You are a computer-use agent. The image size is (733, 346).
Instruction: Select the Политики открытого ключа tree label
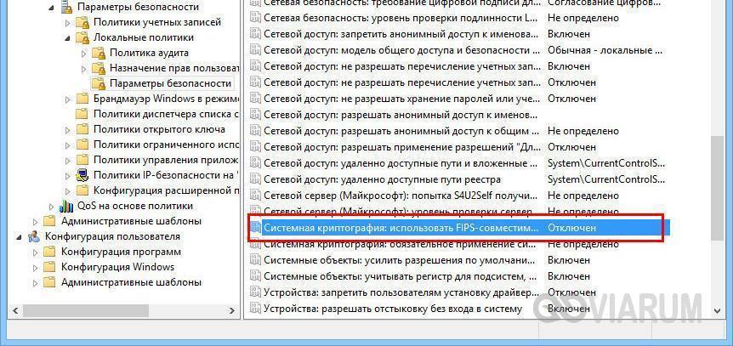(x=159, y=129)
